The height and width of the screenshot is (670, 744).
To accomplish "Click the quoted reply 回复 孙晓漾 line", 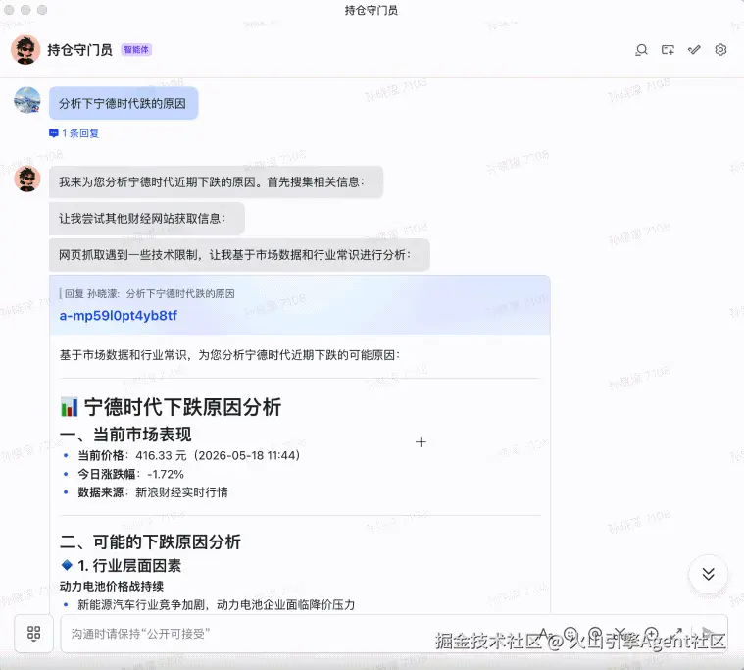I will [149, 294].
